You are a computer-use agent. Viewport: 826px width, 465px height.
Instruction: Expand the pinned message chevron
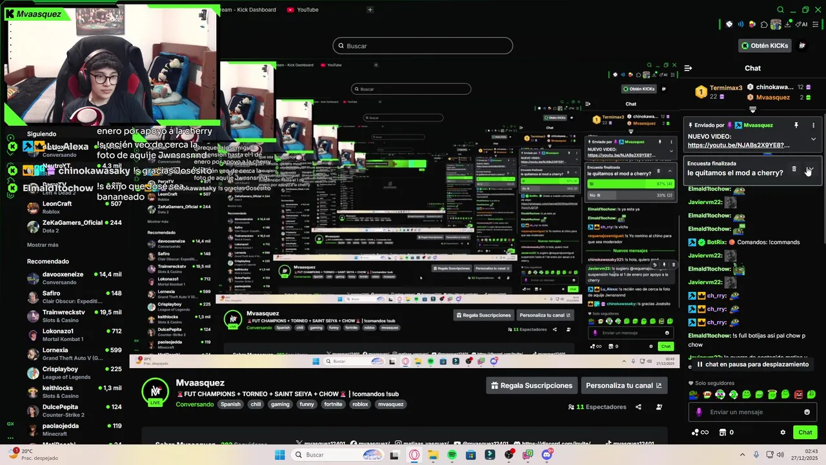pyautogui.click(x=813, y=139)
